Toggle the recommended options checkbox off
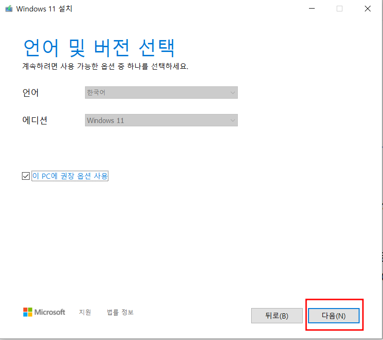Image resolution: width=383 pixels, height=340 pixels. (26, 175)
